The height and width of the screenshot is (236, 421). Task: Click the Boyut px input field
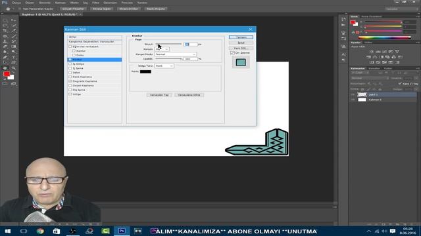191,45
